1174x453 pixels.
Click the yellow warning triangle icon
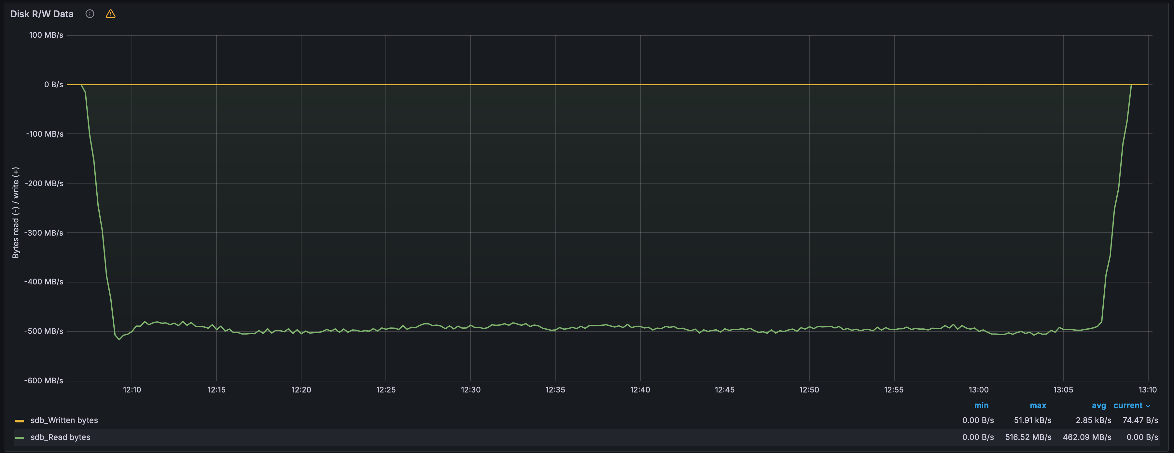[x=111, y=14]
